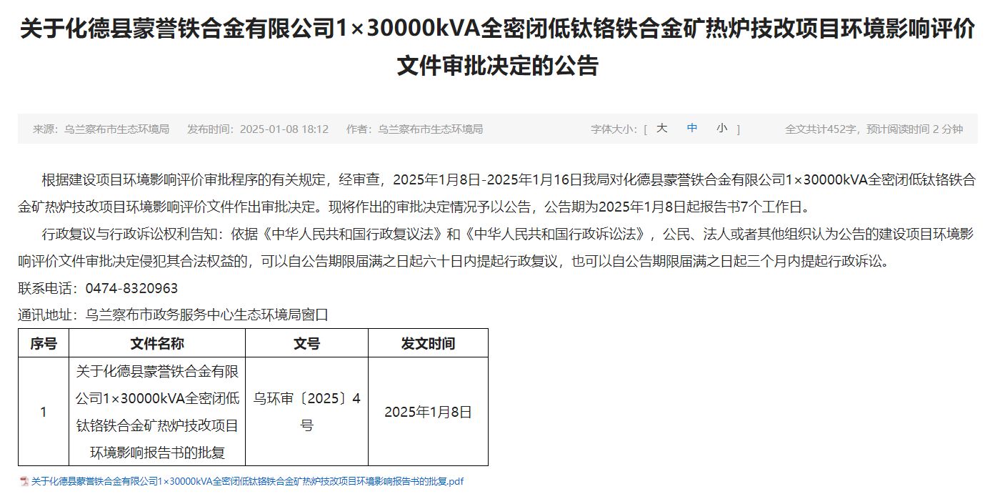Screen dimensions: 1000x494
Task: Click the word count and reading time text
Action: coord(874,129)
